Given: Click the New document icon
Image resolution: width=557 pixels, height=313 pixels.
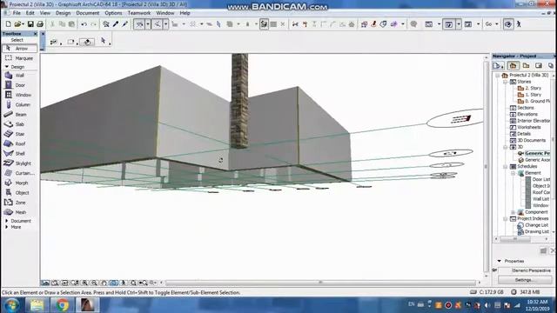Looking at the screenshot, I should (x=8, y=24).
